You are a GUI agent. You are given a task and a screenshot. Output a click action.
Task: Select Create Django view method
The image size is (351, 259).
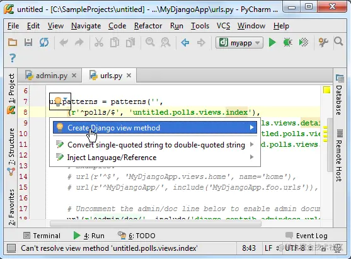155,127
